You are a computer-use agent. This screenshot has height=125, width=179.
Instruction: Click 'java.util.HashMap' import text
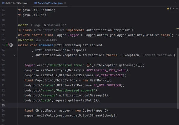(x=38, y=10)
